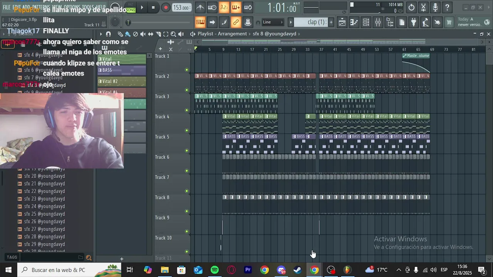
Task: Open the tempo tapper icon
Action: coord(425,22)
